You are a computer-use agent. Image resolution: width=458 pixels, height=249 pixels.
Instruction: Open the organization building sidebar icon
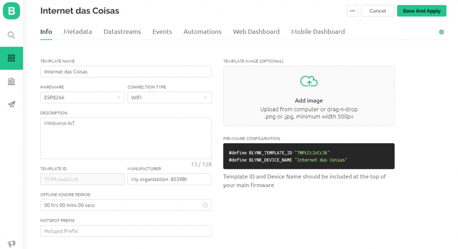tap(11, 81)
